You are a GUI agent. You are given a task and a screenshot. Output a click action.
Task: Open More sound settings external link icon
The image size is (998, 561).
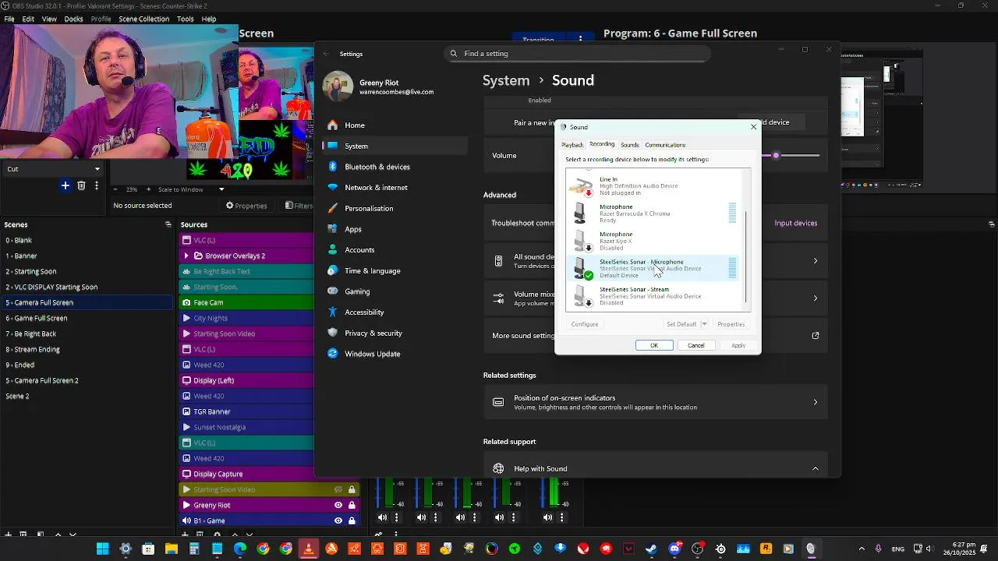(x=816, y=336)
